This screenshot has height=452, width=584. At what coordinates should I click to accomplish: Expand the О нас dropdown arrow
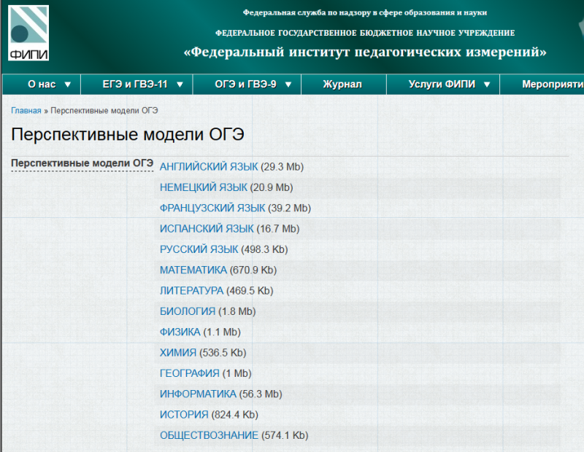point(68,85)
